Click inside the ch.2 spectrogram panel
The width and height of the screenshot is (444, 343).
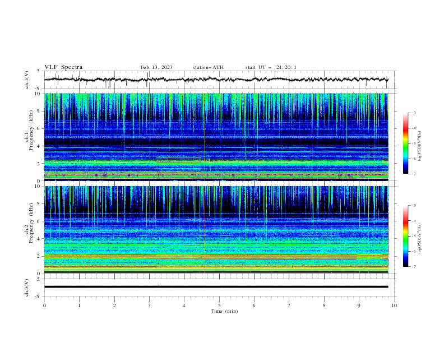[216, 230]
